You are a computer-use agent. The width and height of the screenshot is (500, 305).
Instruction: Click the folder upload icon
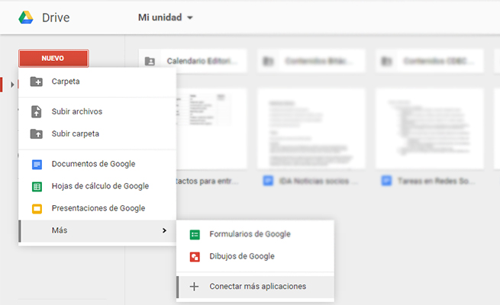(37, 133)
